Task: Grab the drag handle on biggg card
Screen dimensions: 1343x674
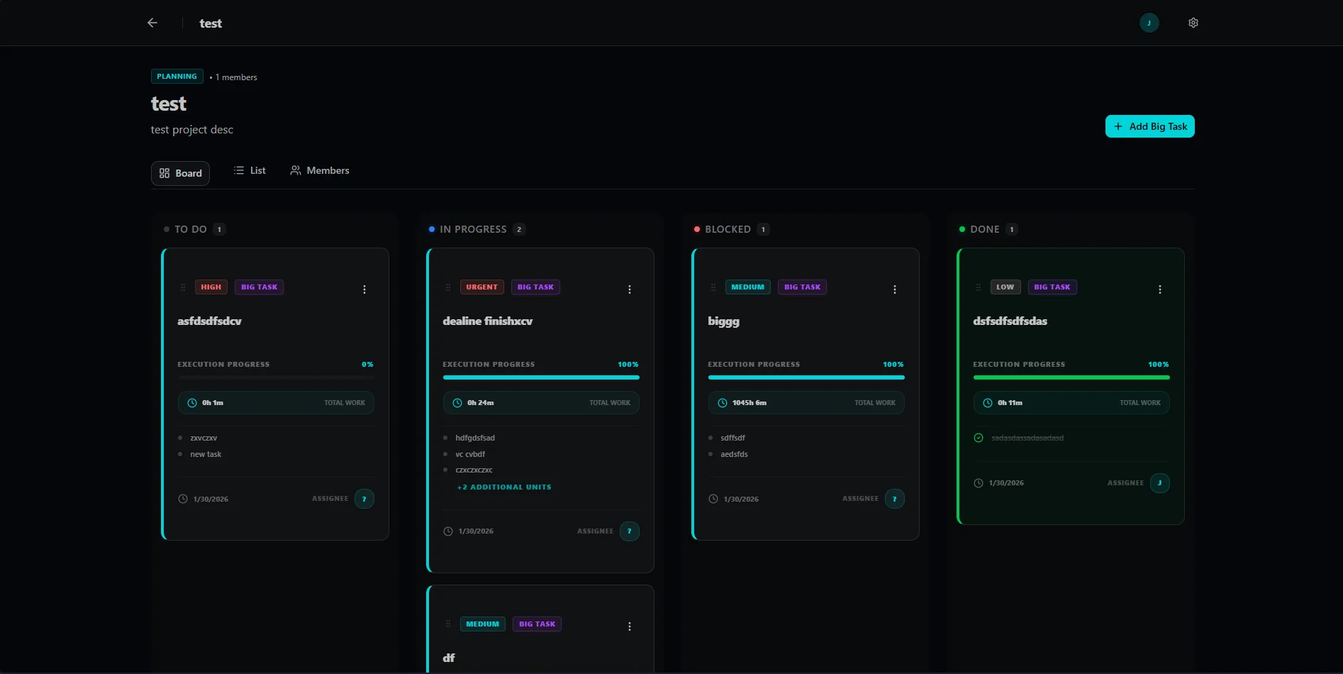Action: pyautogui.click(x=713, y=287)
